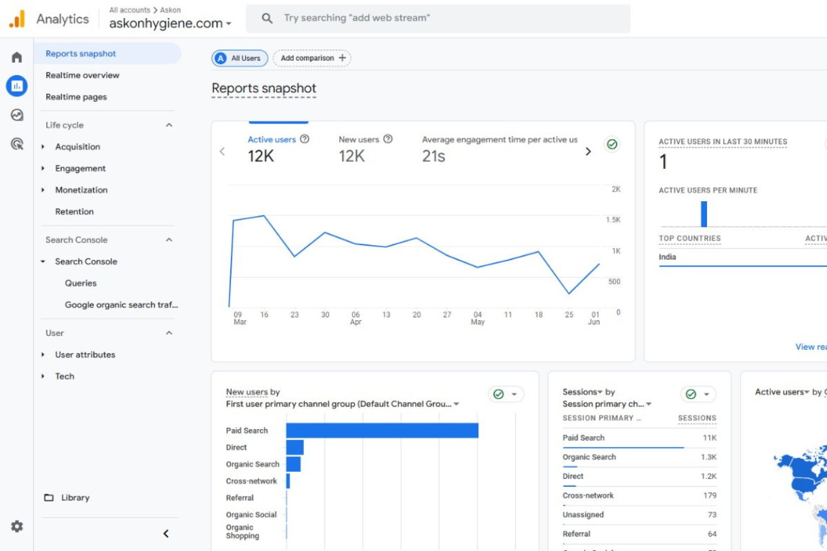The height and width of the screenshot is (551, 827).
Task: Click the Google Analytics logo
Action: tap(17, 19)
